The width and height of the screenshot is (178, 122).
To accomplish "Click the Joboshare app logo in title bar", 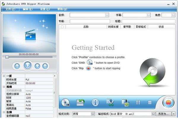I will [x=3, y=4].
